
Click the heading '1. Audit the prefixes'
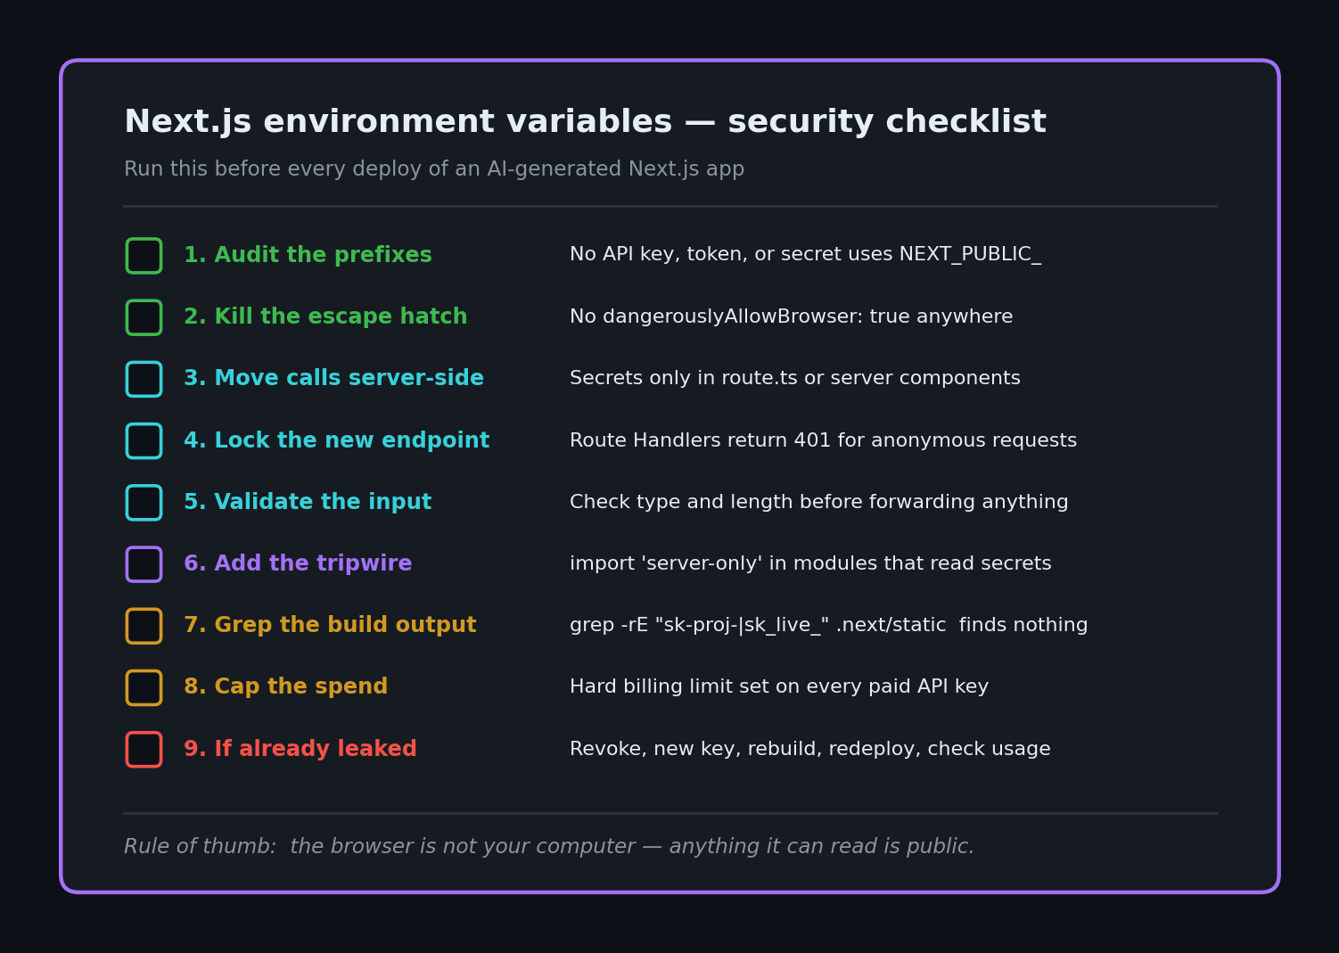308,256
